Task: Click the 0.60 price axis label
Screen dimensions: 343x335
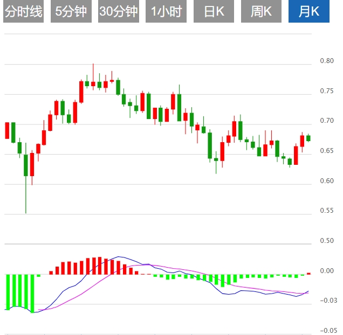Action: pyautogui.click(x=326, y=181)
